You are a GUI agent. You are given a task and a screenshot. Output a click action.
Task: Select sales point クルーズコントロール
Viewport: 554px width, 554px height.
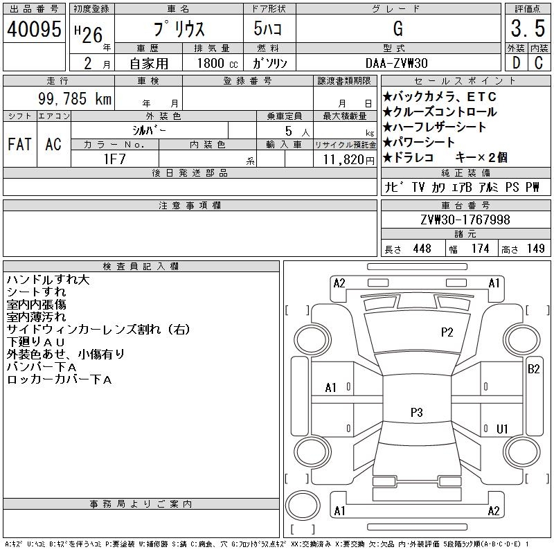click(440, 112)
